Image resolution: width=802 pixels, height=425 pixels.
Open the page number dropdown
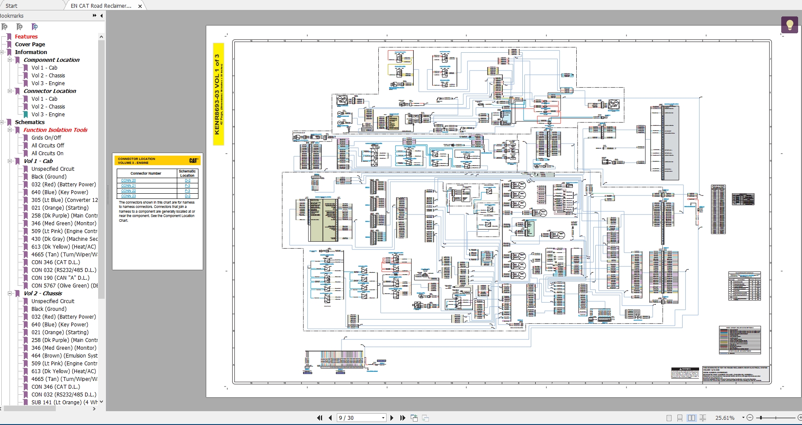click(383, 418)
